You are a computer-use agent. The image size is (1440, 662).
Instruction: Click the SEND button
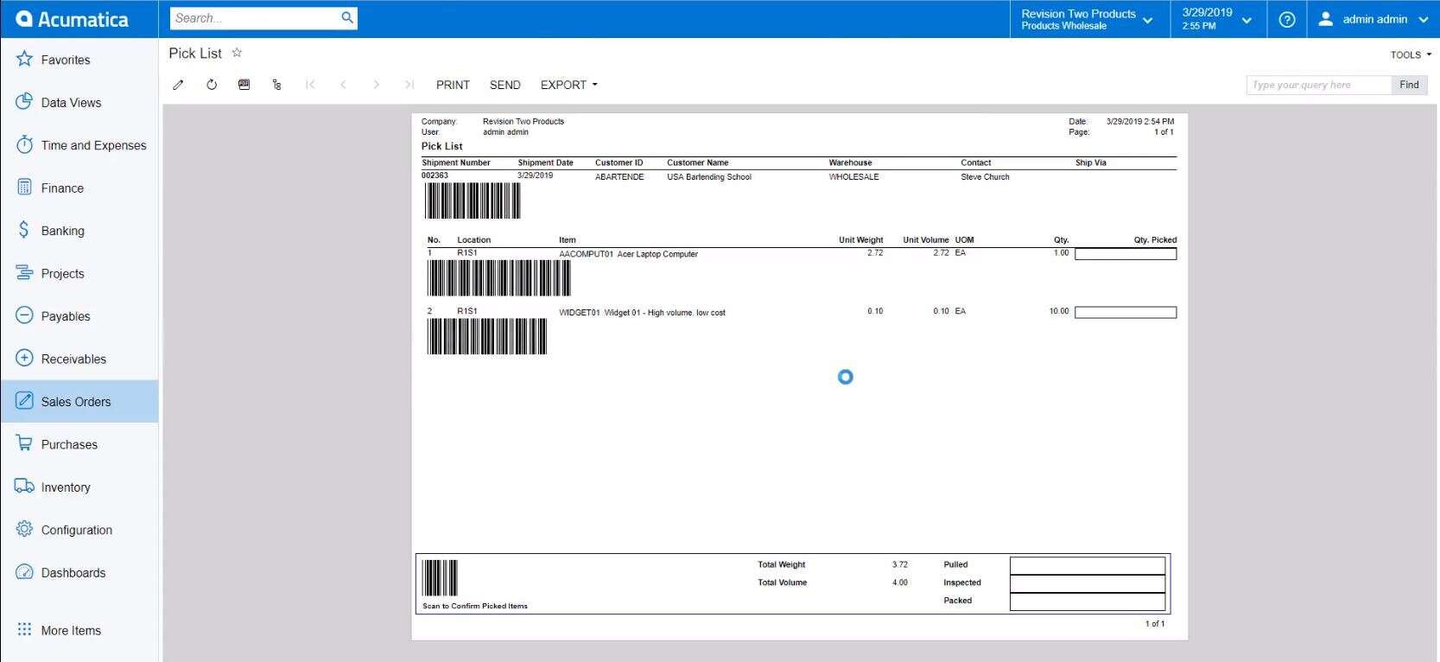(x=504, y=85)
